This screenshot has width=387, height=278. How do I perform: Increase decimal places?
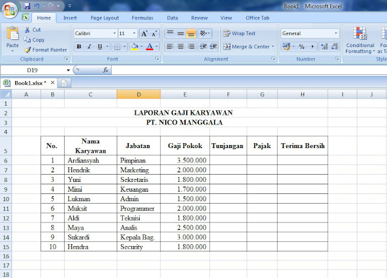pos(324,47)
